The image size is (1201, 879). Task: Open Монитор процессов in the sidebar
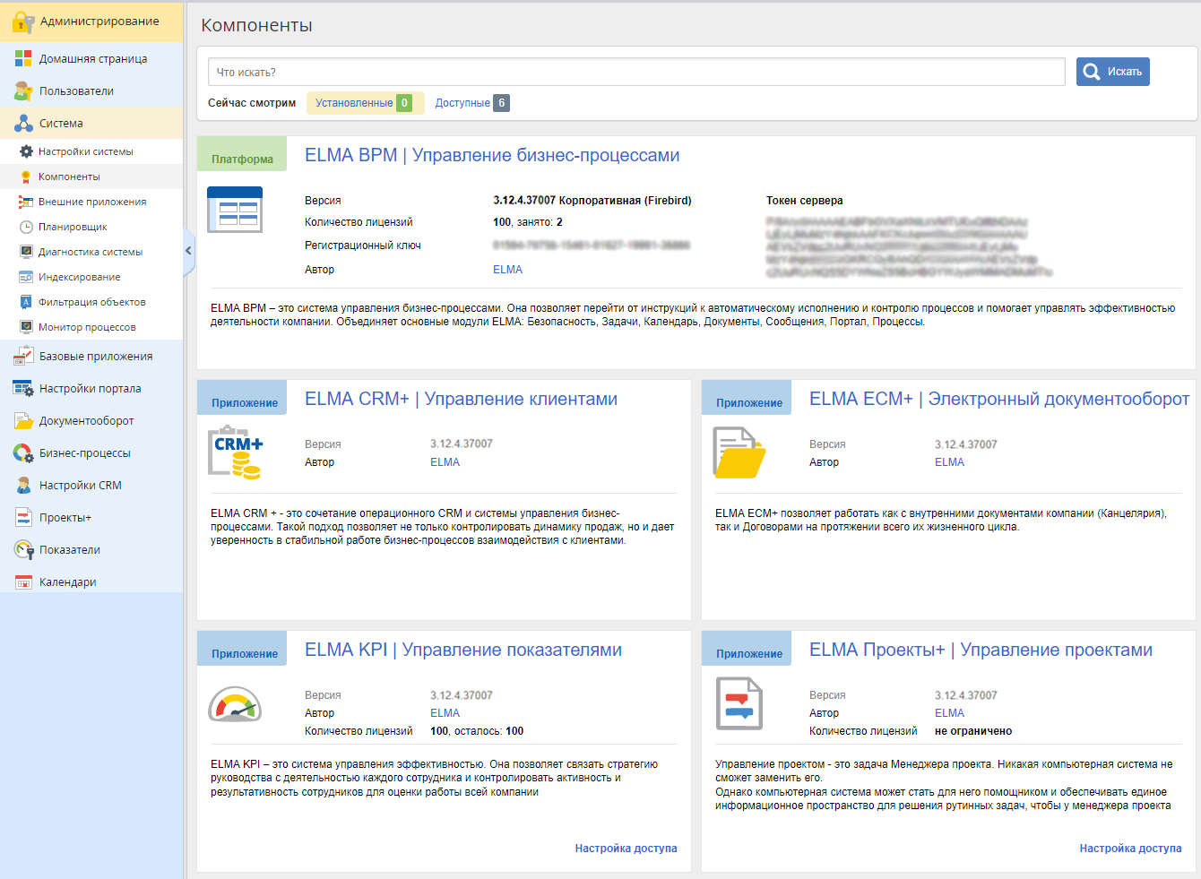click(x=87, y=327)
